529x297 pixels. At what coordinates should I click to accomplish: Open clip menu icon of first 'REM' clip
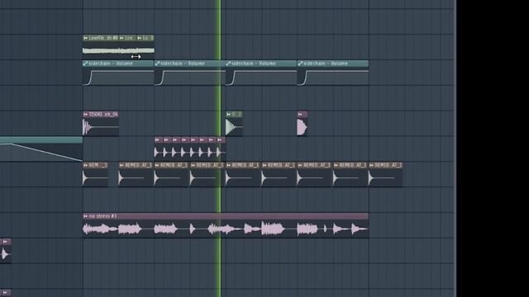pyautogui.click(x=85, y=165)
